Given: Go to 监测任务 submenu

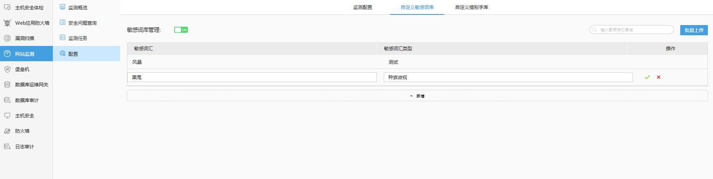Looking at the screenshot, I should tap(86, 38).
